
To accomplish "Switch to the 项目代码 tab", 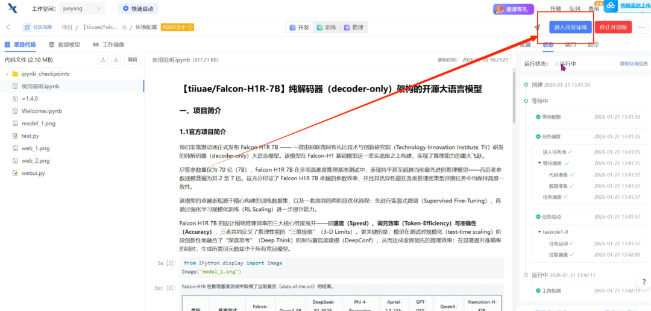I will coord(20,45).
